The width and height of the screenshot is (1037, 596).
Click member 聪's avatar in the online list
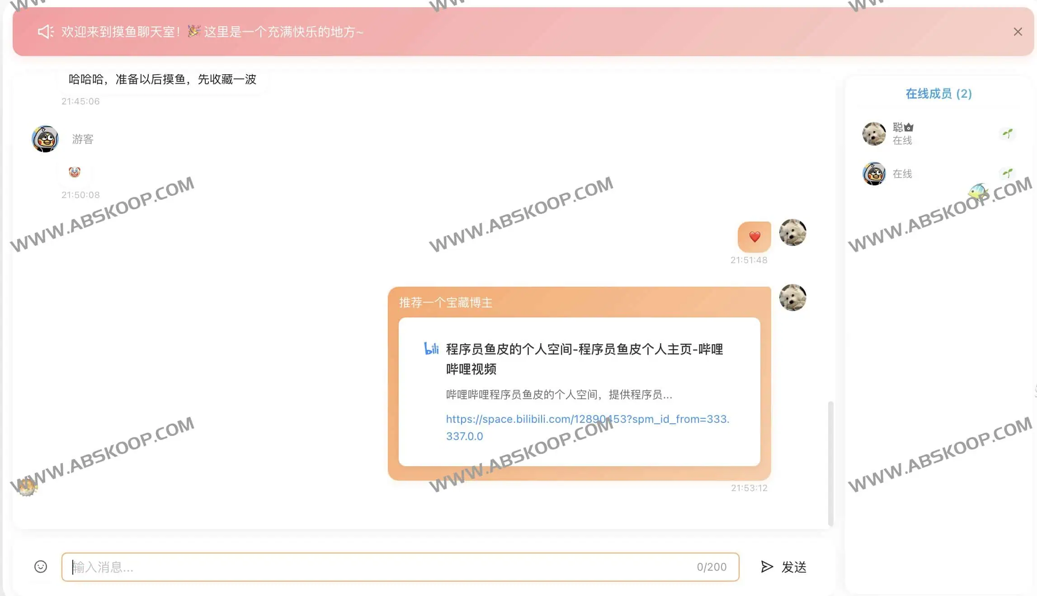pos(873,133)
